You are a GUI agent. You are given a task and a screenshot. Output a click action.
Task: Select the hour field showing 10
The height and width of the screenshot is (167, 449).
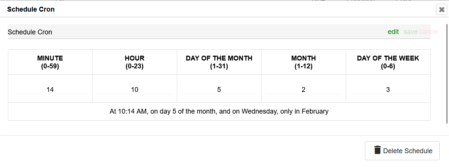pyautogui.click(x=135, y=90)
